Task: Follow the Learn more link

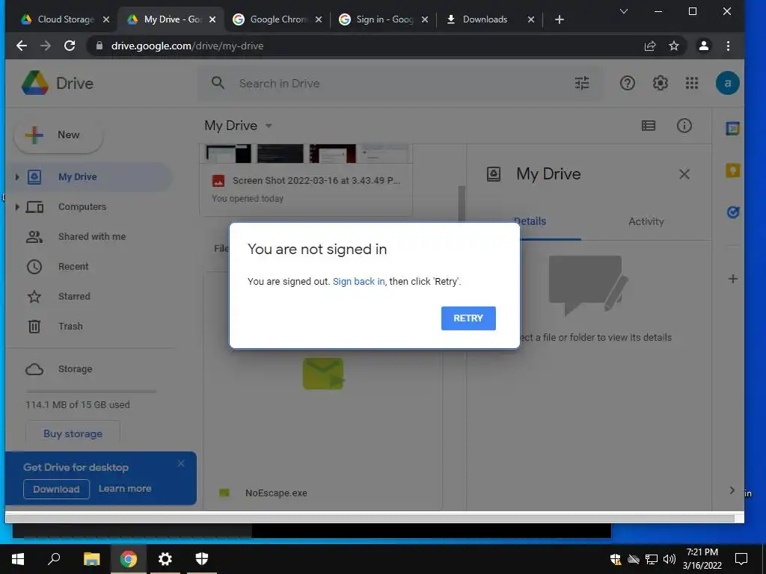Action: point(125,489)
